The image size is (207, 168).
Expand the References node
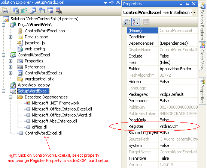(11, 67)
